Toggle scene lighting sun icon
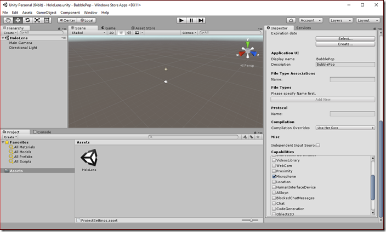 pos(121,33)
